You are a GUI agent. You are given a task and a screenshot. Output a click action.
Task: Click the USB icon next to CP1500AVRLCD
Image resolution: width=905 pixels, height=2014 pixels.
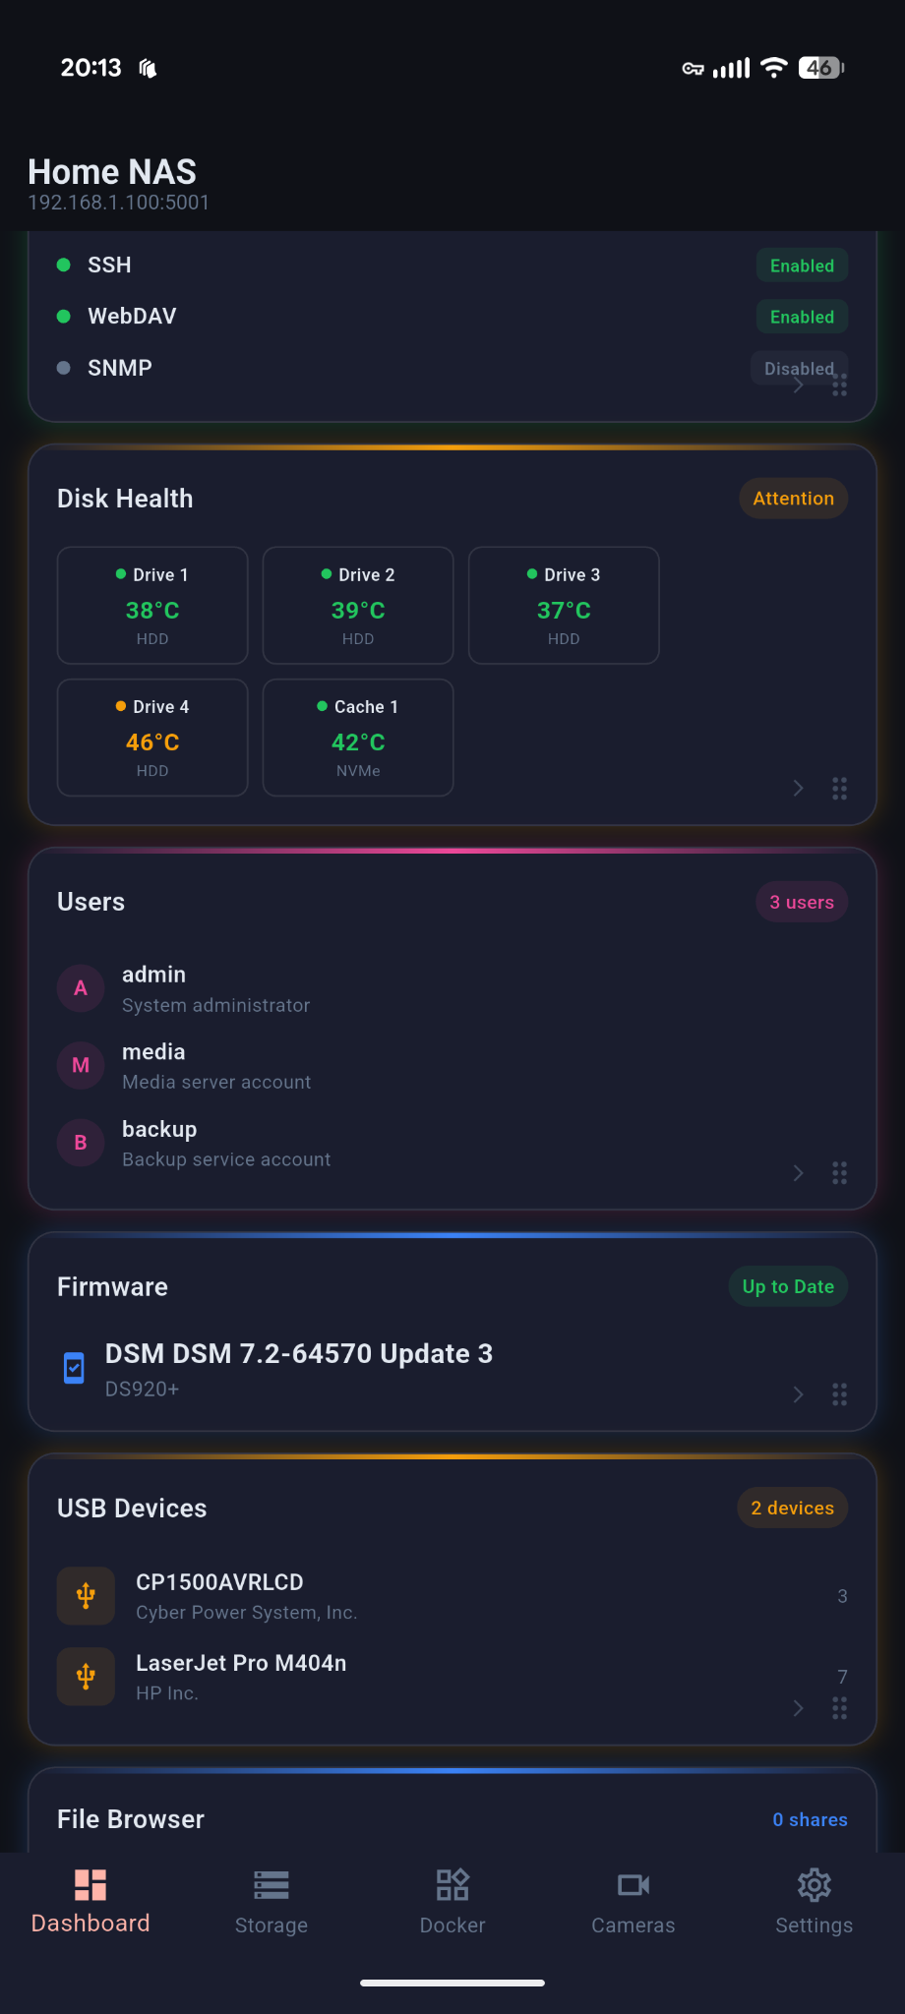tap(86, 1596)
